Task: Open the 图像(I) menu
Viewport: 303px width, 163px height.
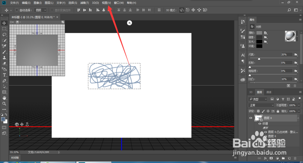Action: pyautogui.click(x=38, y=3)
